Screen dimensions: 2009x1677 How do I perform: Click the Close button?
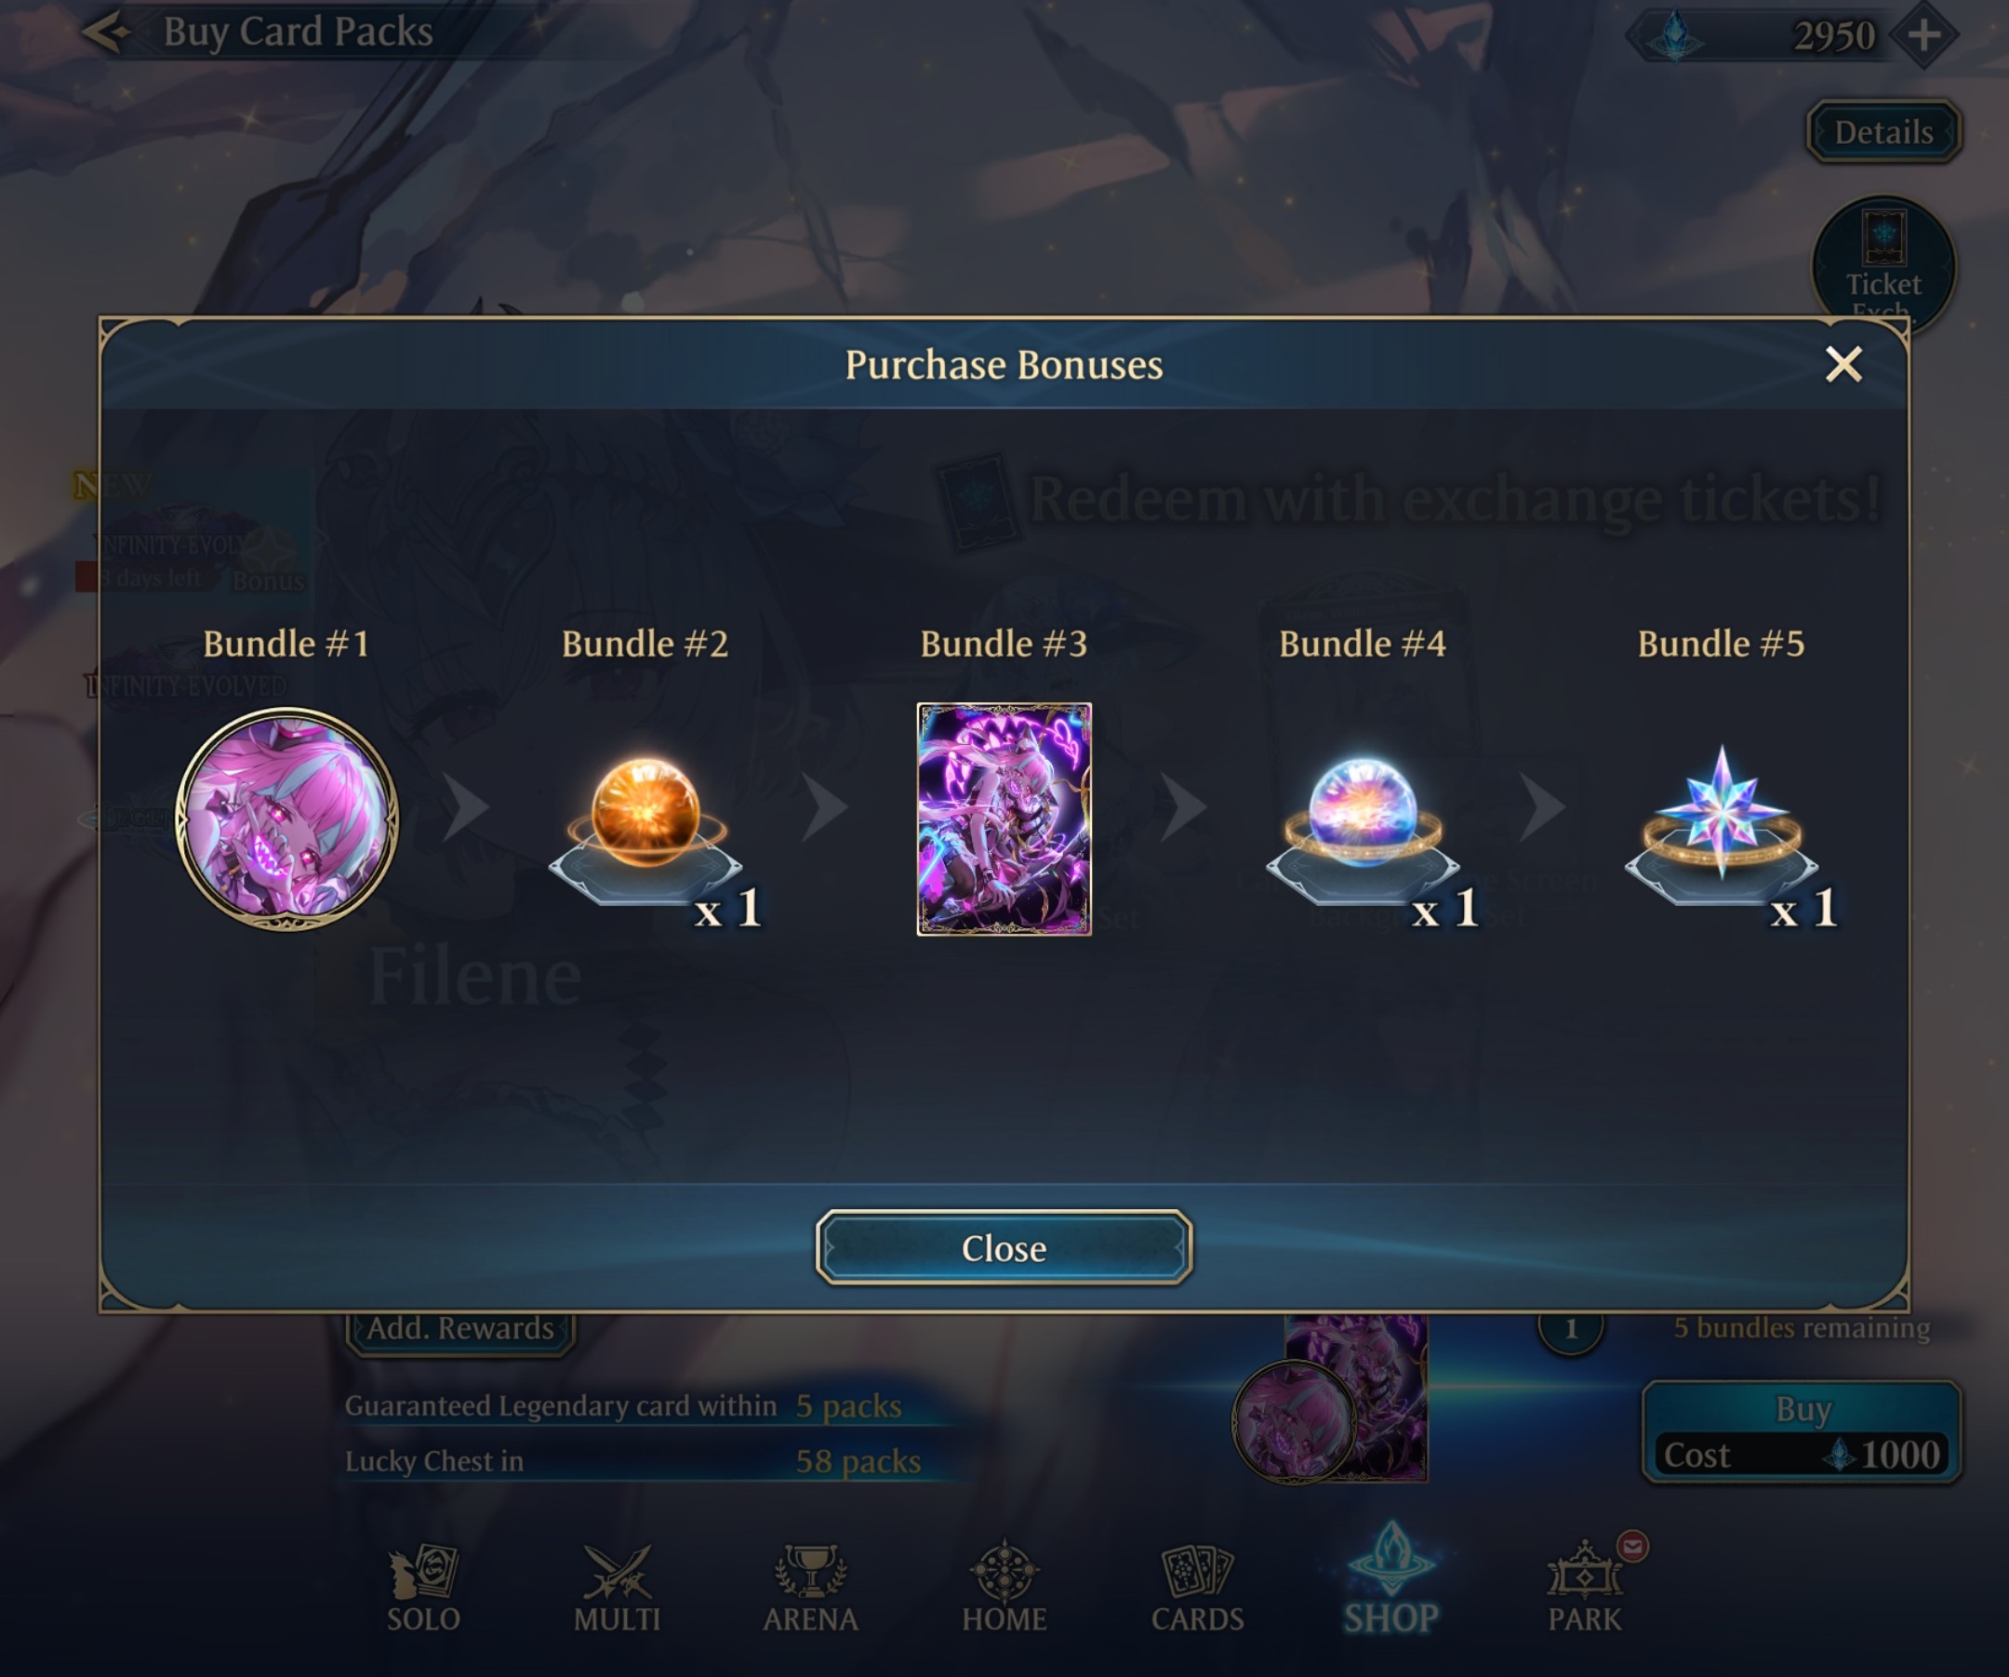click(1004, 1247)
